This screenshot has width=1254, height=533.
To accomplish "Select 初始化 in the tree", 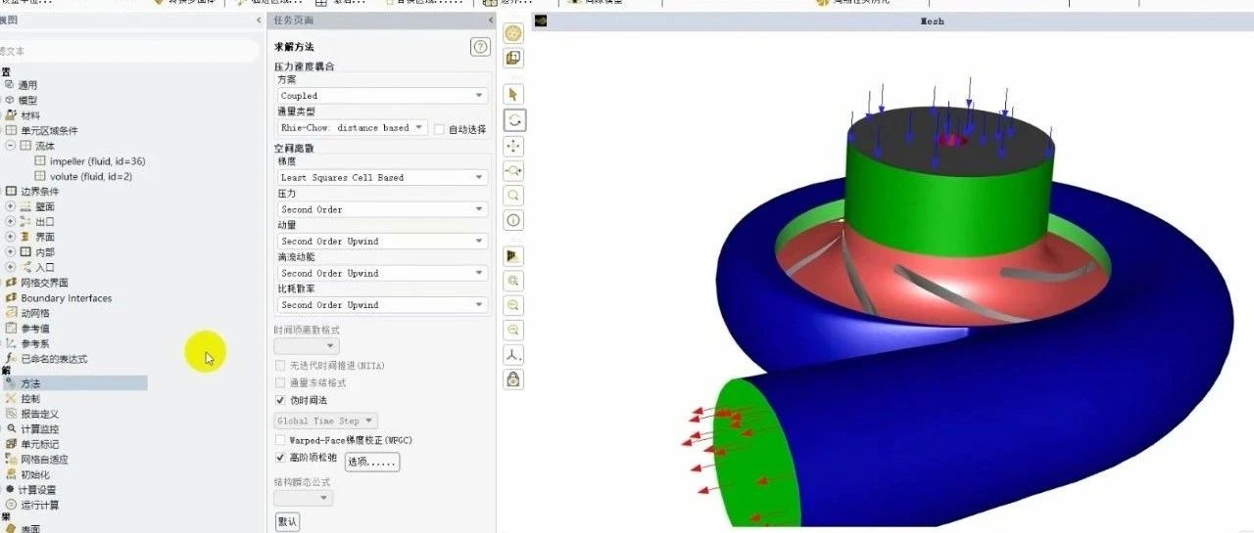I will click(35, 475).
